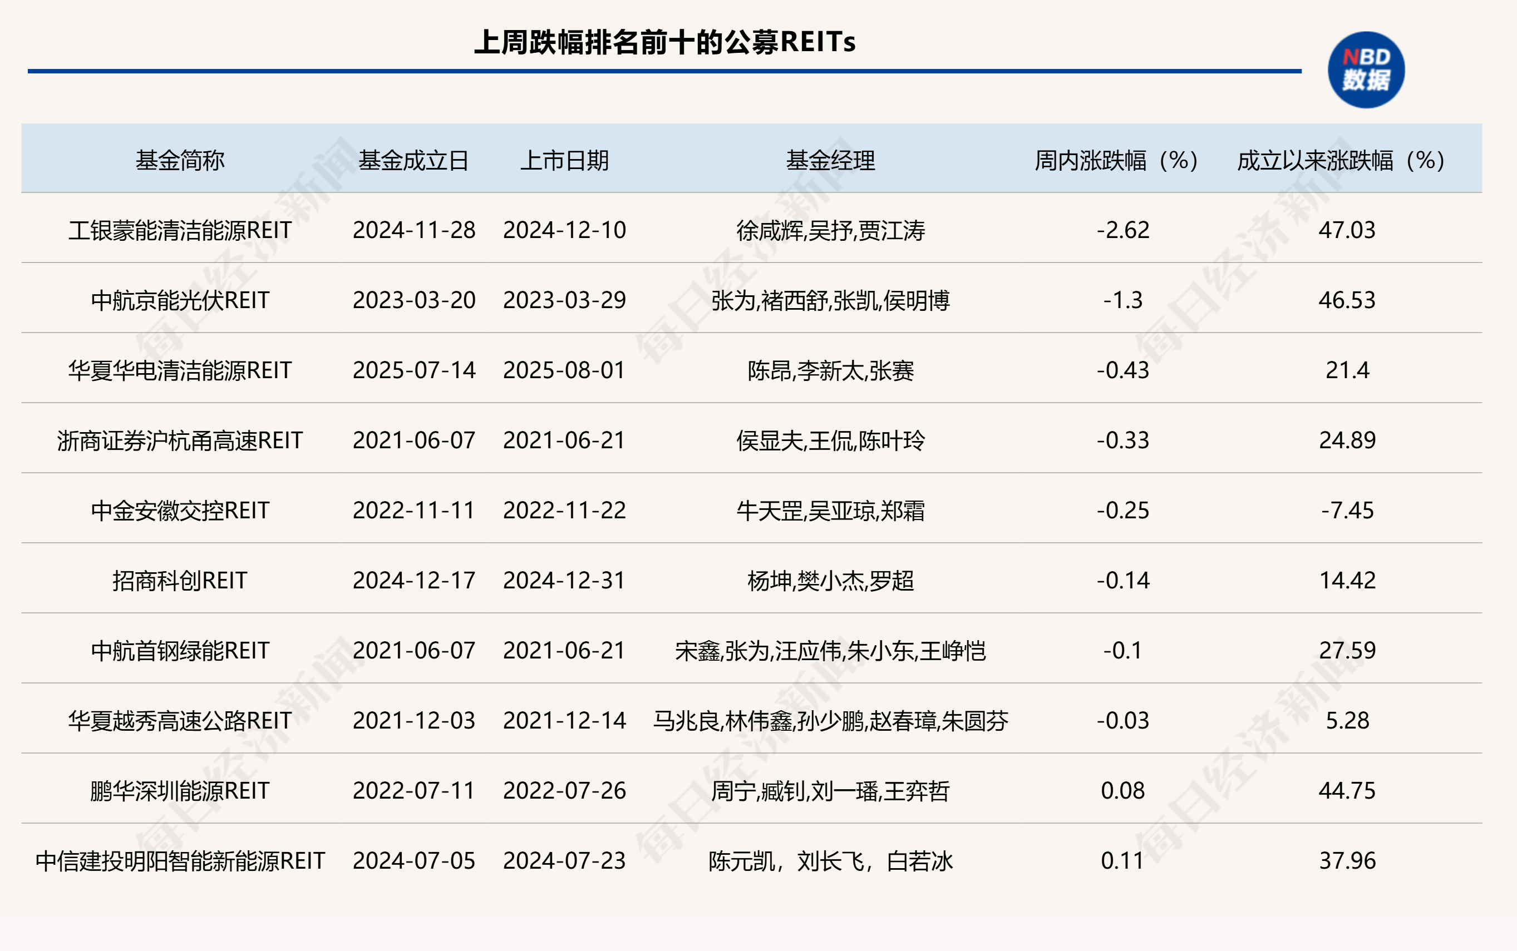Viewport: 1517px width, 951px height.
Task: Select fund name 鹏华深圳能源REIT
Action: (x=180, y=791)
